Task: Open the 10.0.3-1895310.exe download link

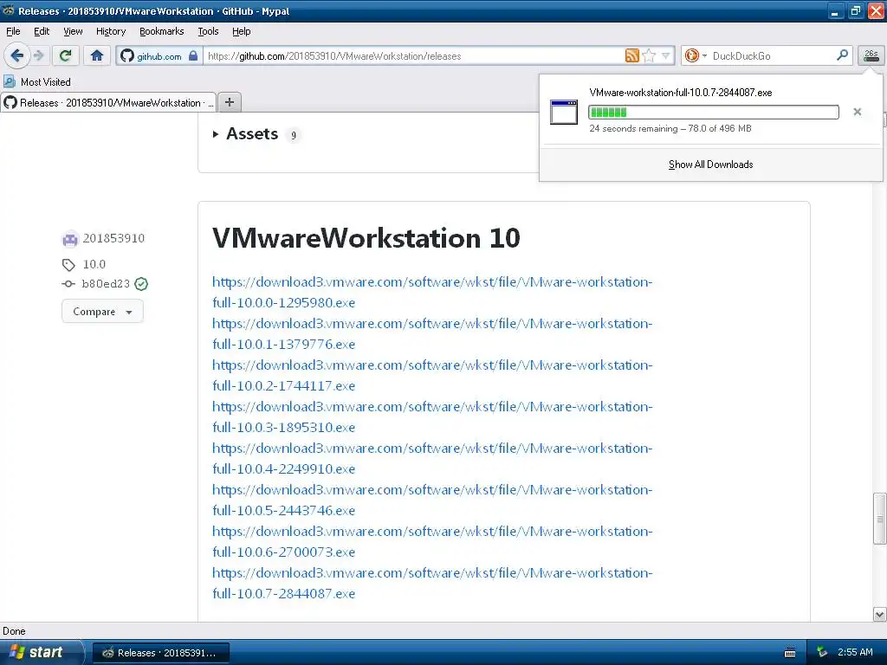Action: 432,416
